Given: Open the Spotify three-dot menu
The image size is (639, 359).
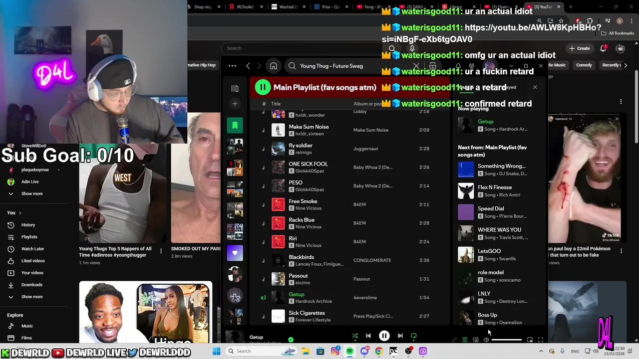Looking at the screenshot, I should [x=232, y=66].
